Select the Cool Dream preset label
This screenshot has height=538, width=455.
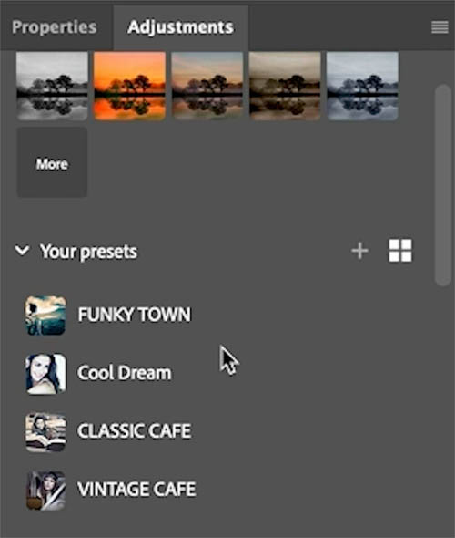coord(125,373)
